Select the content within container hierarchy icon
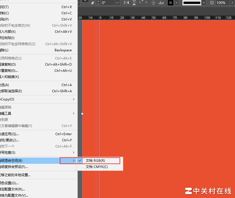Screen dimensions: 235x198 pyautogui.click(x=153, y=3)
